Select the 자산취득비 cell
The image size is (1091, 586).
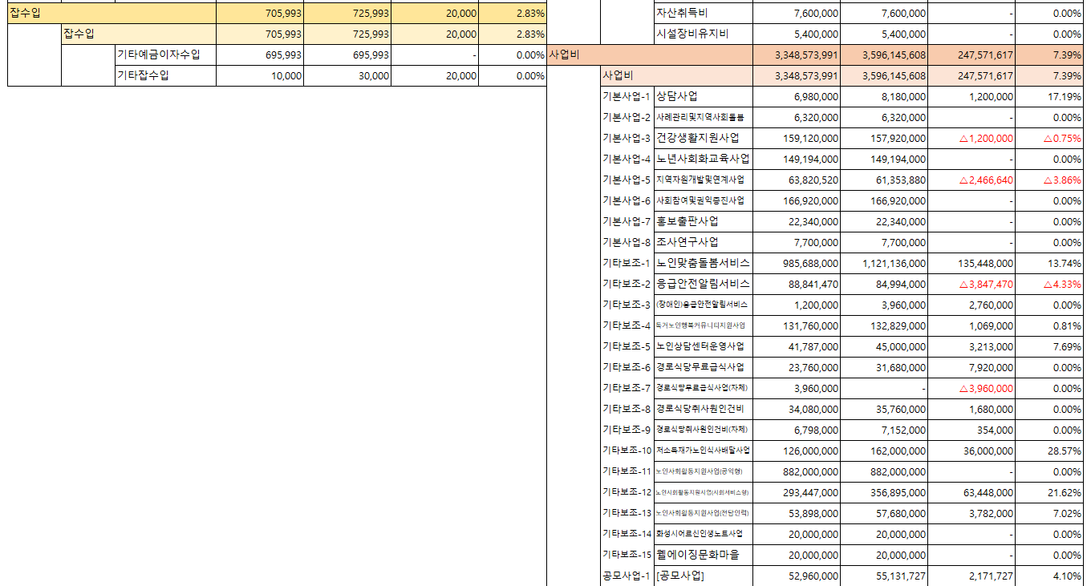(704, 14)
